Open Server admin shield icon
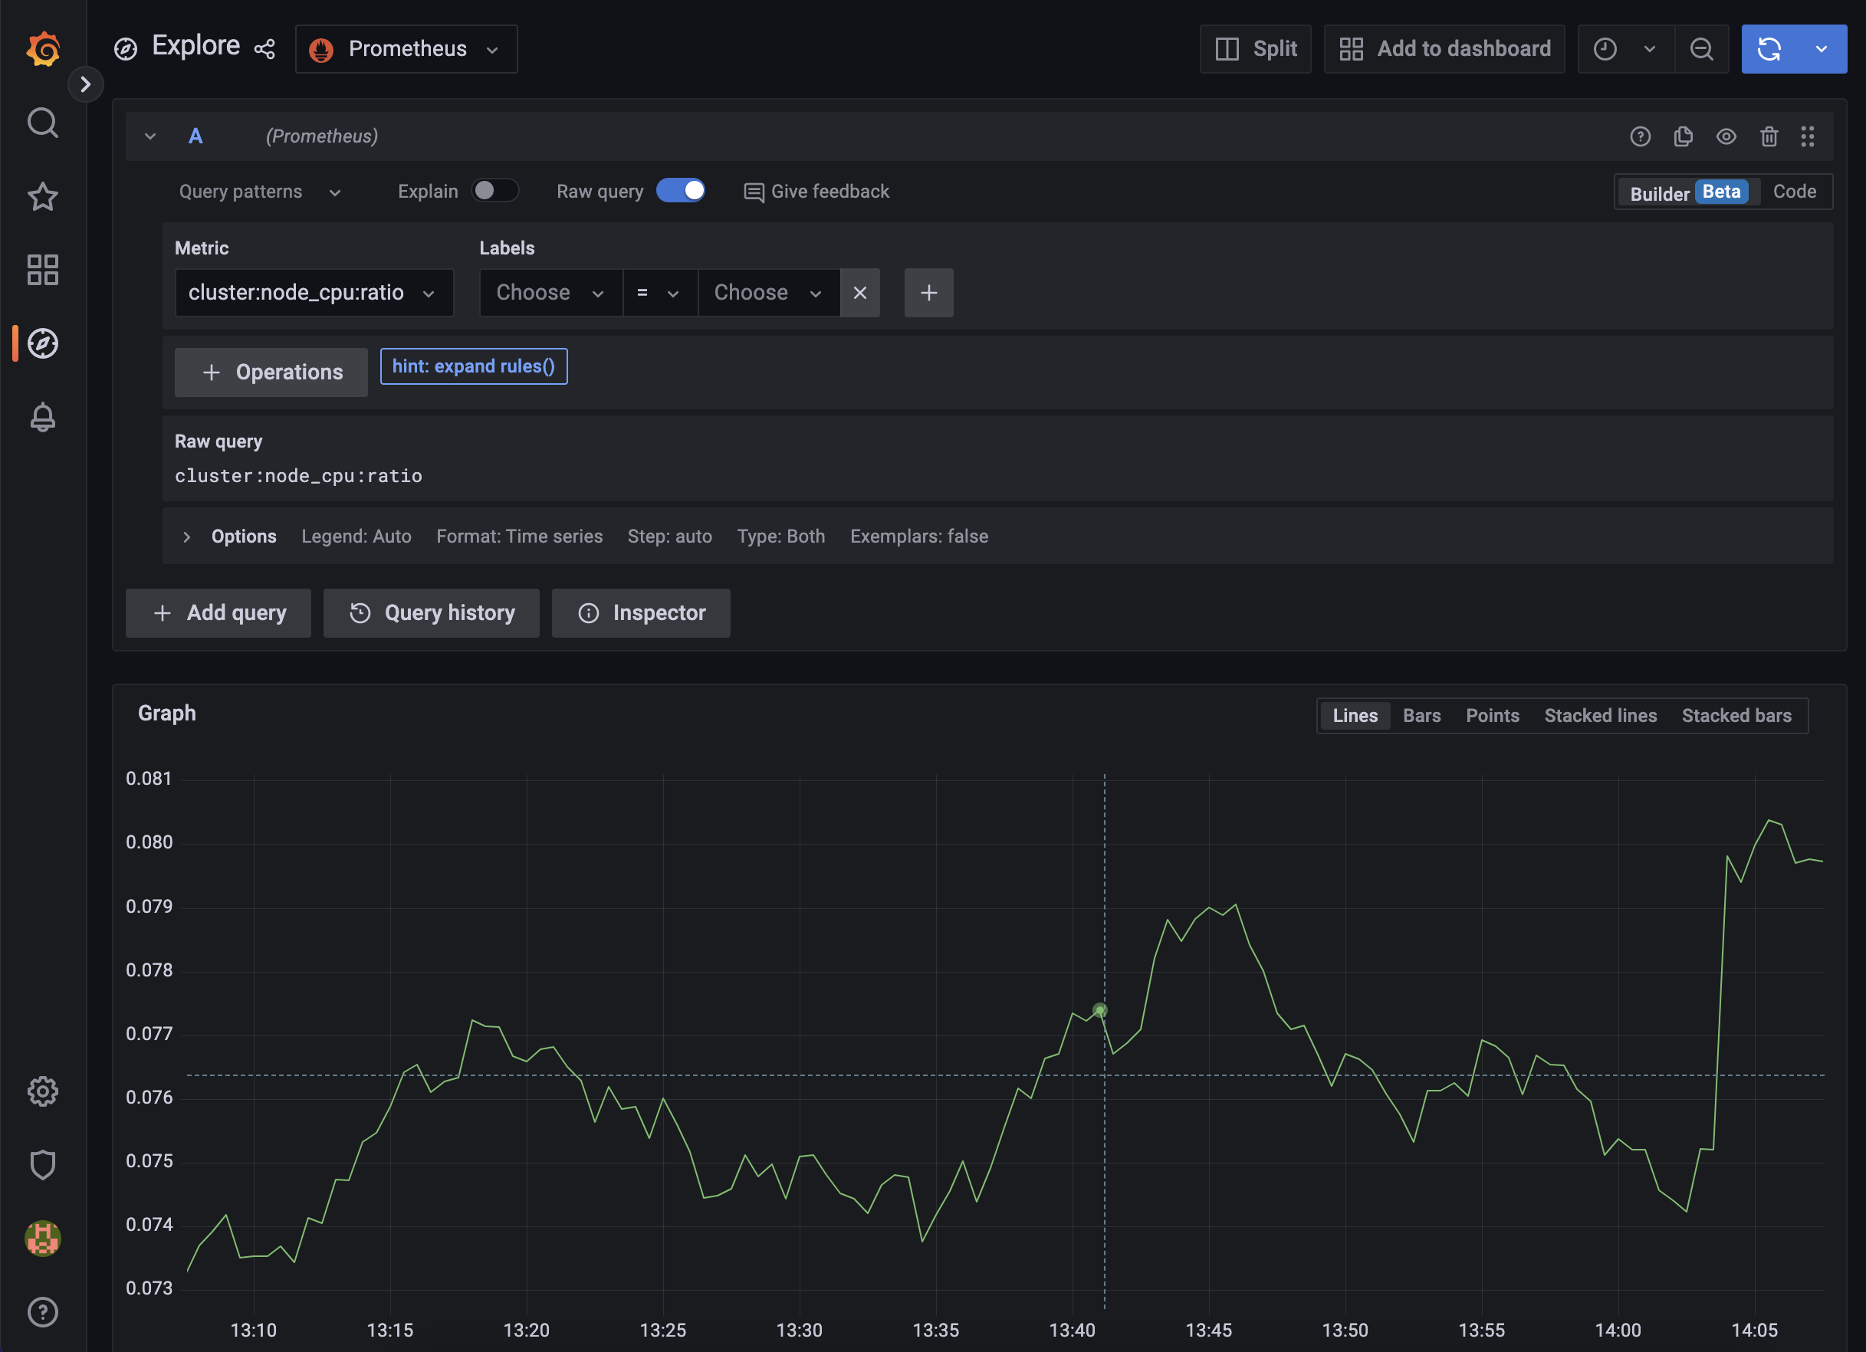Image resolution: width=1866 pixels, height=1352 pixels. tap(43, 1163)
